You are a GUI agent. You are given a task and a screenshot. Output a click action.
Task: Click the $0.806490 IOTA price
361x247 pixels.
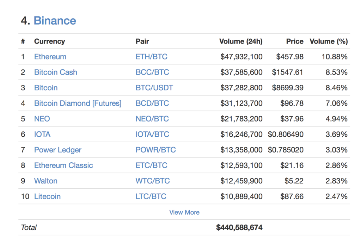pyautogui.click(x=286, y=134)
